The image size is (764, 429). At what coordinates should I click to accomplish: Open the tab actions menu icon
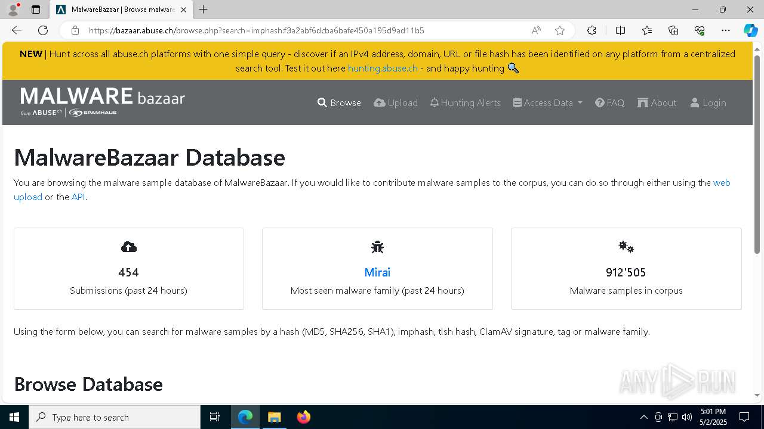pos(36,10)
